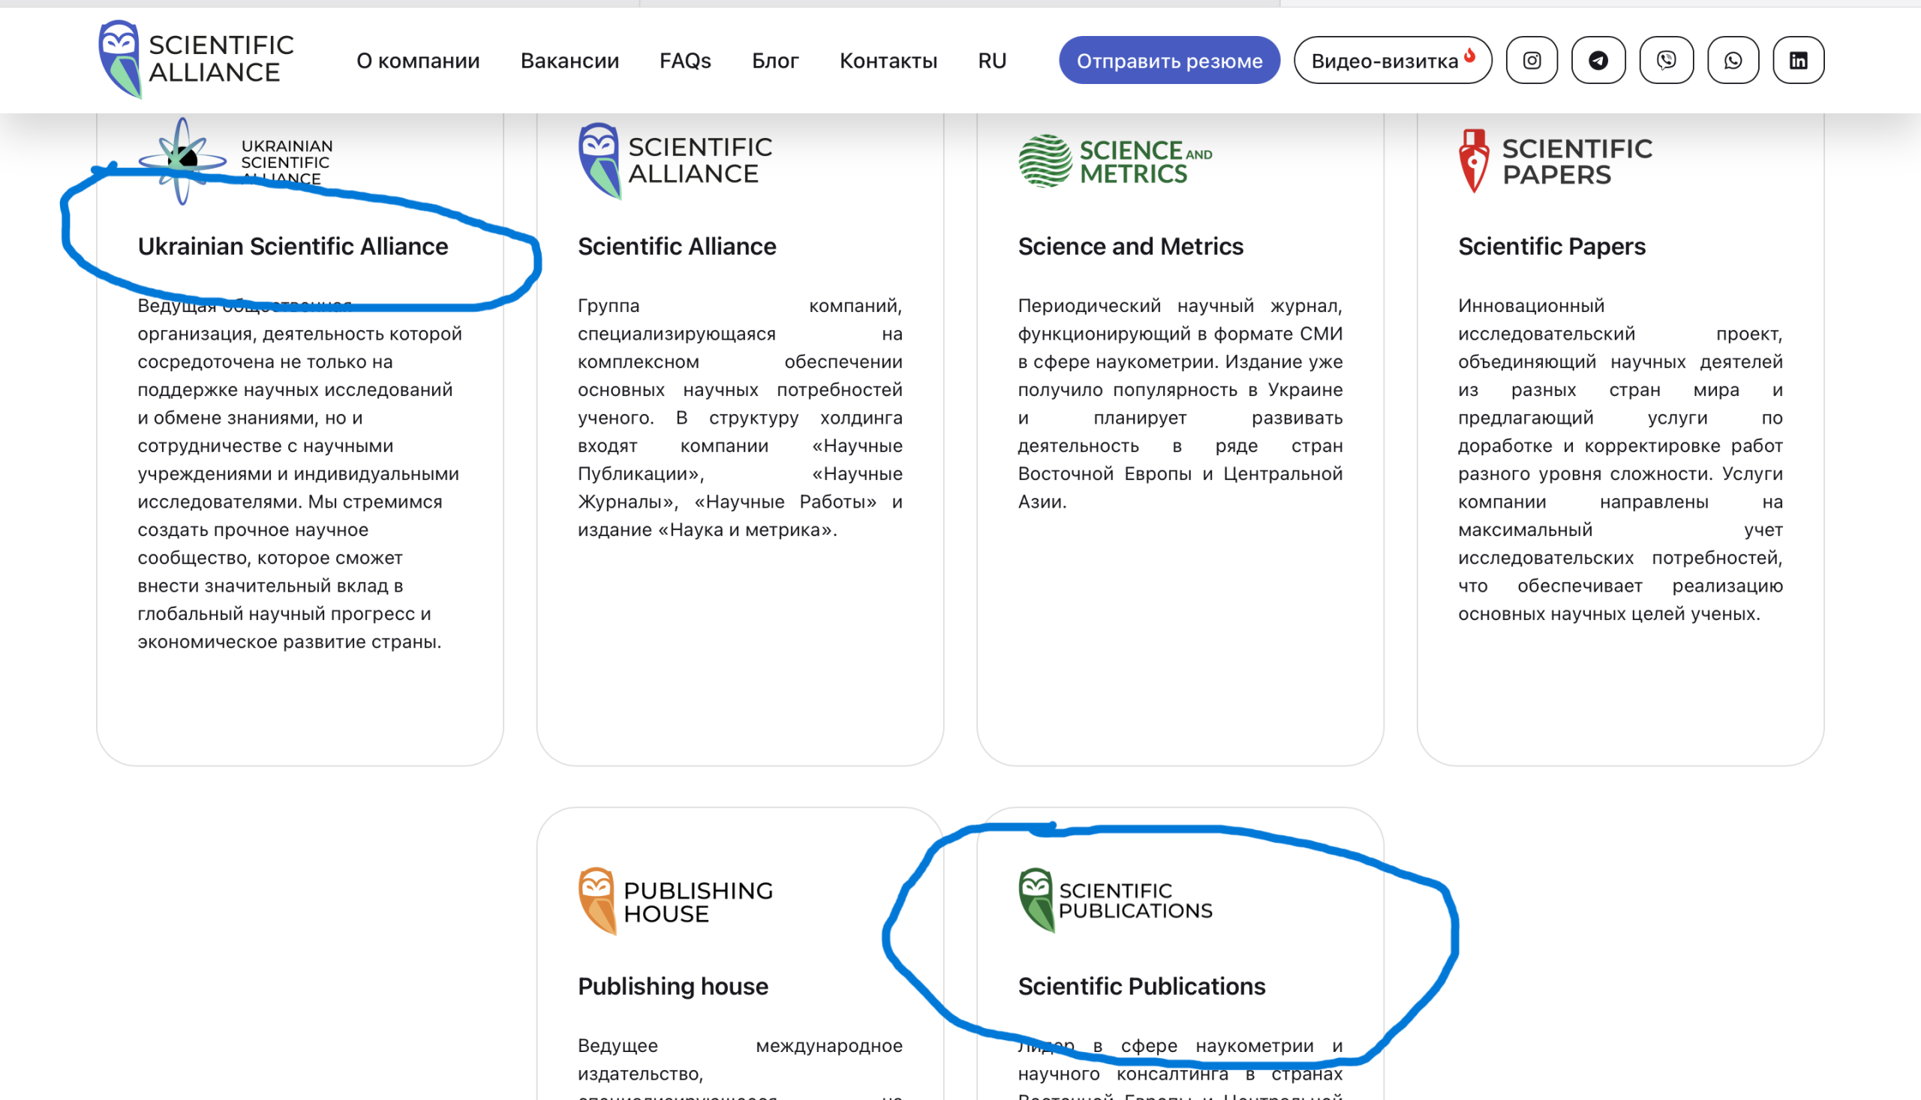
Task: Select the Scientific Papers card heading
Action: click(x=1551, y=246)
